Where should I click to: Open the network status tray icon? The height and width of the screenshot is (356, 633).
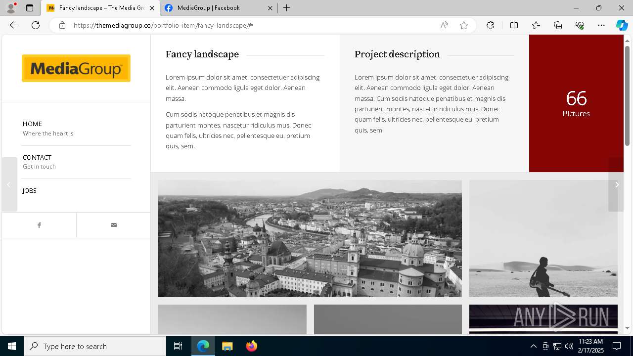tap(557, 346)
